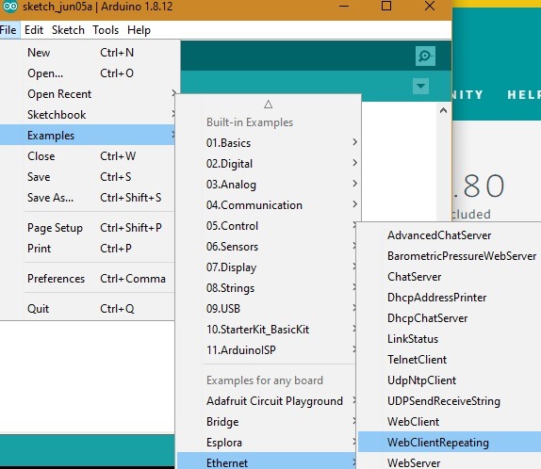This screenshot has width=541, height=469.
Task: Open the File menu
Action: [x=8, y=30]
